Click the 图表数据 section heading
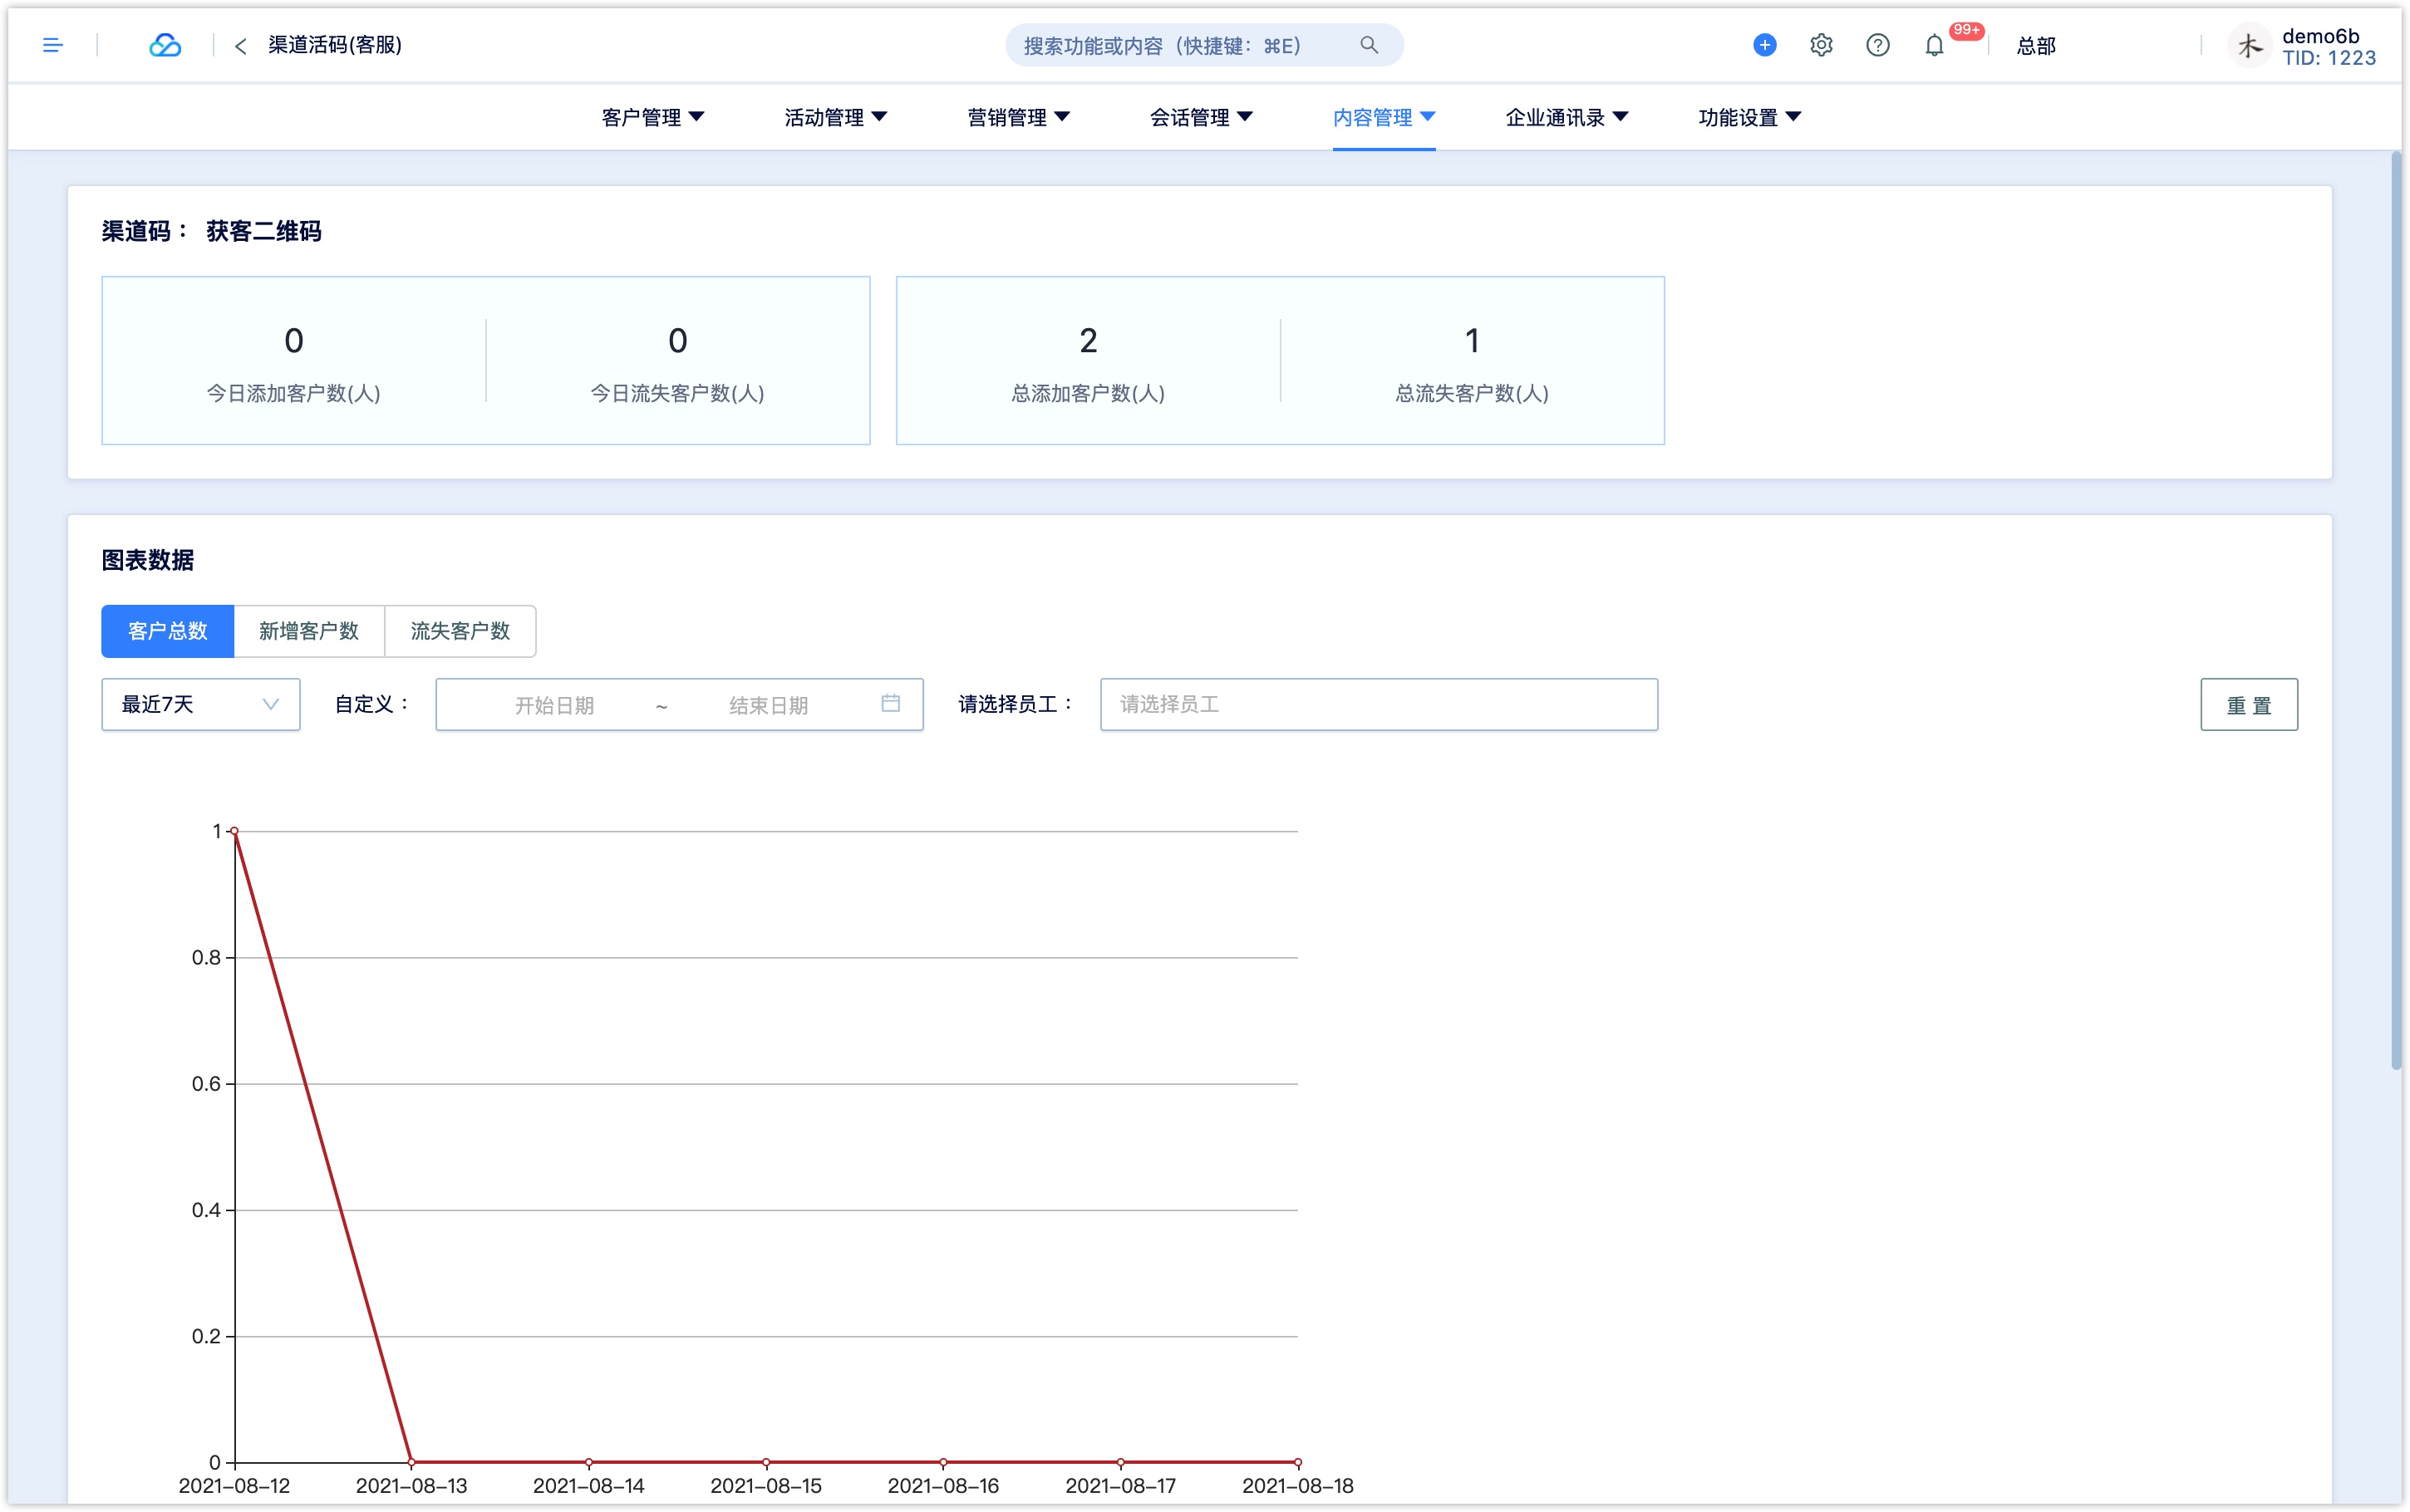This screenshot has width=2410, height=1512. pyautogui.click(x=148, y=560)
